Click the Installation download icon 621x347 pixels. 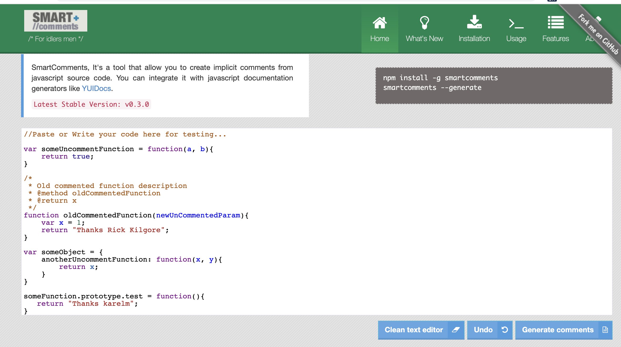click(474, 22)
